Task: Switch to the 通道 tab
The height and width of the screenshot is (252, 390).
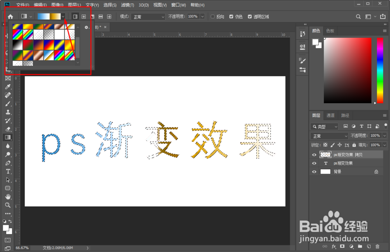Action: coord(330,115)
